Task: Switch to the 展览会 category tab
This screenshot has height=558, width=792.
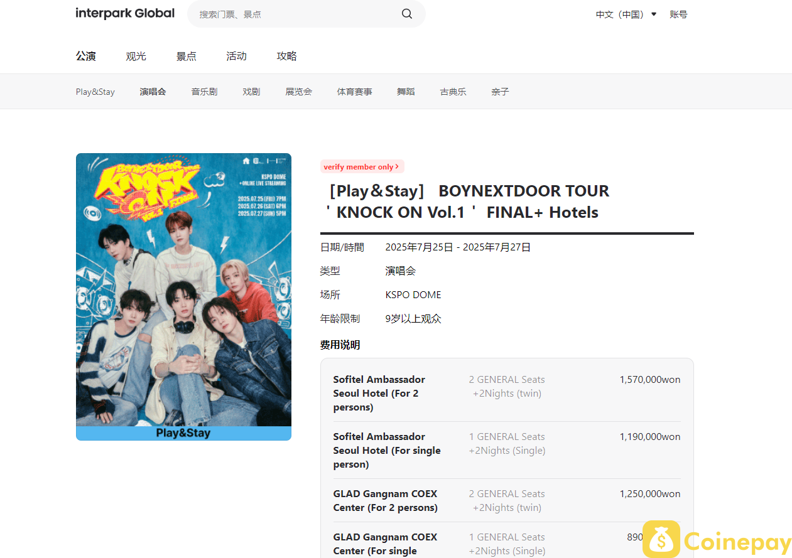Action: [298, 92]
